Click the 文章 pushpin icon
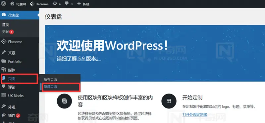This screenshot has width=265, height=123. (x=4, y=53)
